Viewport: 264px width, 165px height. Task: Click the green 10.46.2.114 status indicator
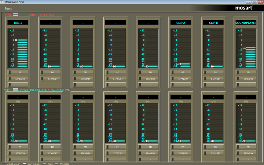click(4, 163)
